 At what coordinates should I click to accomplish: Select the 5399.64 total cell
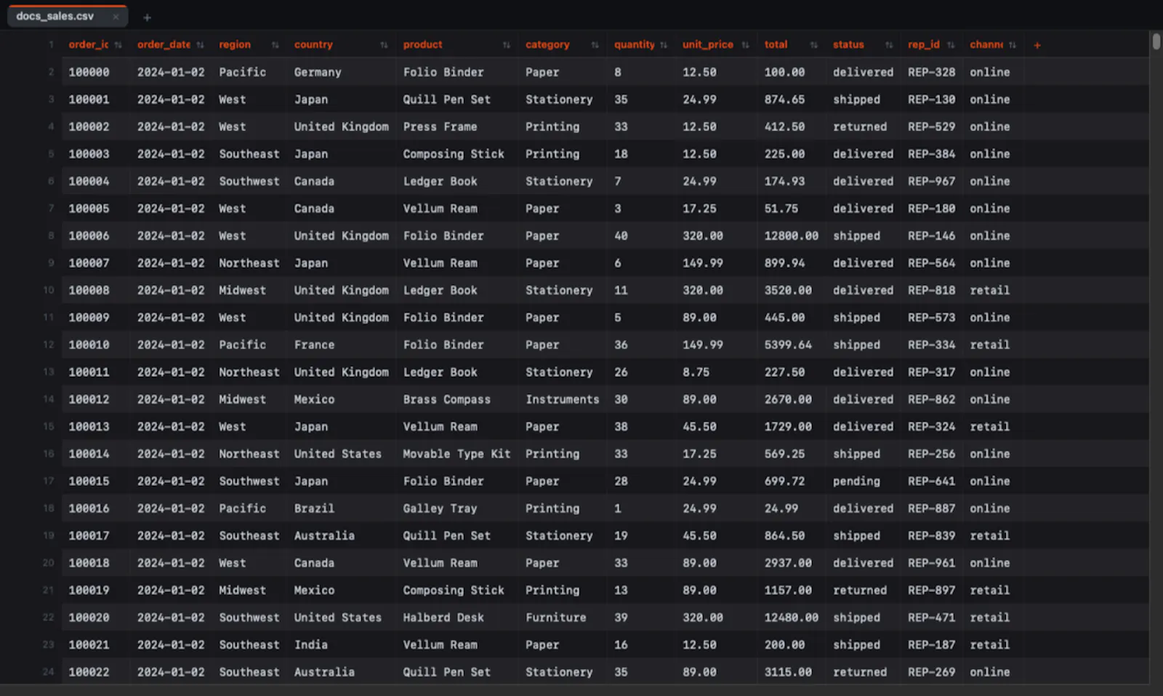click(x=792, y=345)
